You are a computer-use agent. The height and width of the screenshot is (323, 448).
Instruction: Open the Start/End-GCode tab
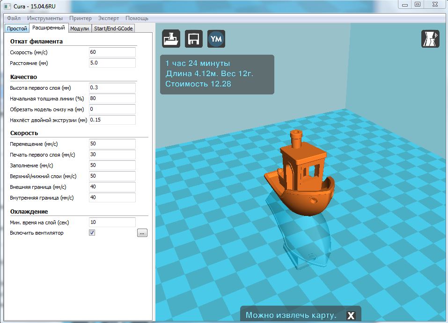click(113, 29)
